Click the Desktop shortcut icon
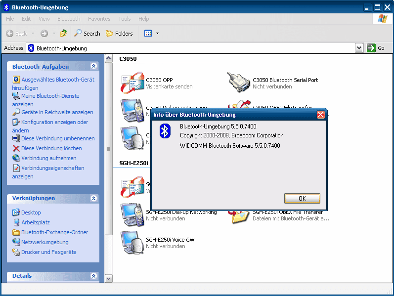Viewport: 394px width, 296px height. [16, 212]
